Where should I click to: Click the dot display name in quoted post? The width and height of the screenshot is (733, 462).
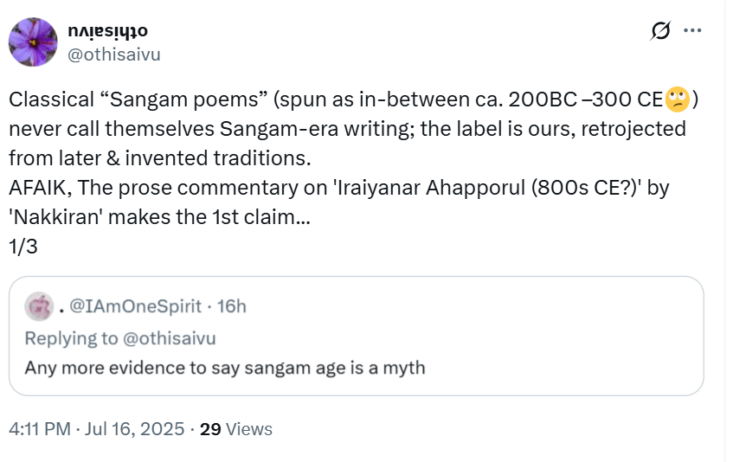pyautogui.click(x=64, y=305)
